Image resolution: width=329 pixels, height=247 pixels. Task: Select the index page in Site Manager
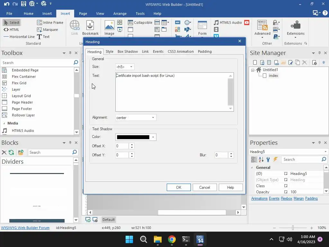(273, 76)
